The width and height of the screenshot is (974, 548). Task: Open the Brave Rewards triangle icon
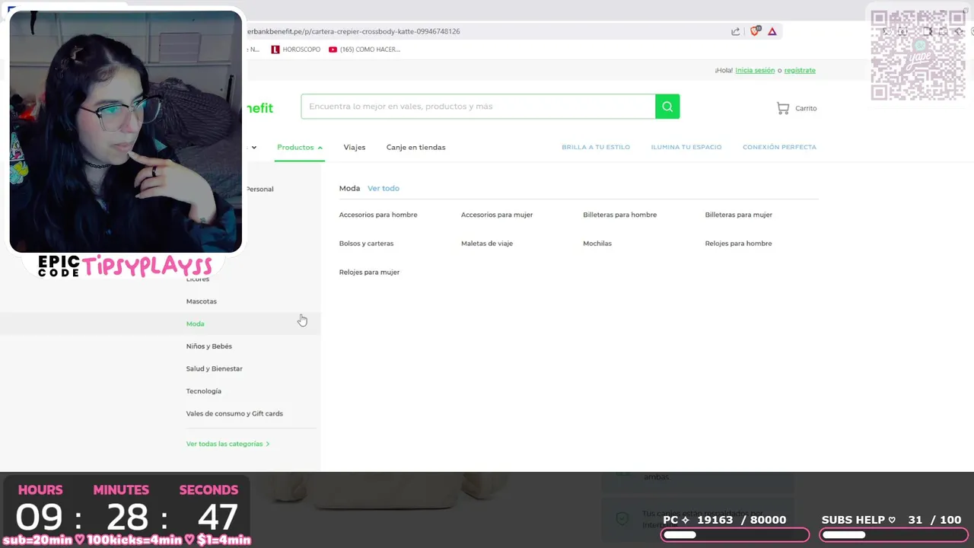[x=772, y=31]
